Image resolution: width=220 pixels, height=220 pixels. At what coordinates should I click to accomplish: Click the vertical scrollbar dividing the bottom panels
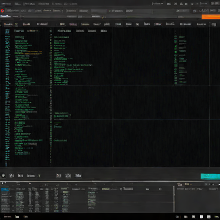point(174,199)
